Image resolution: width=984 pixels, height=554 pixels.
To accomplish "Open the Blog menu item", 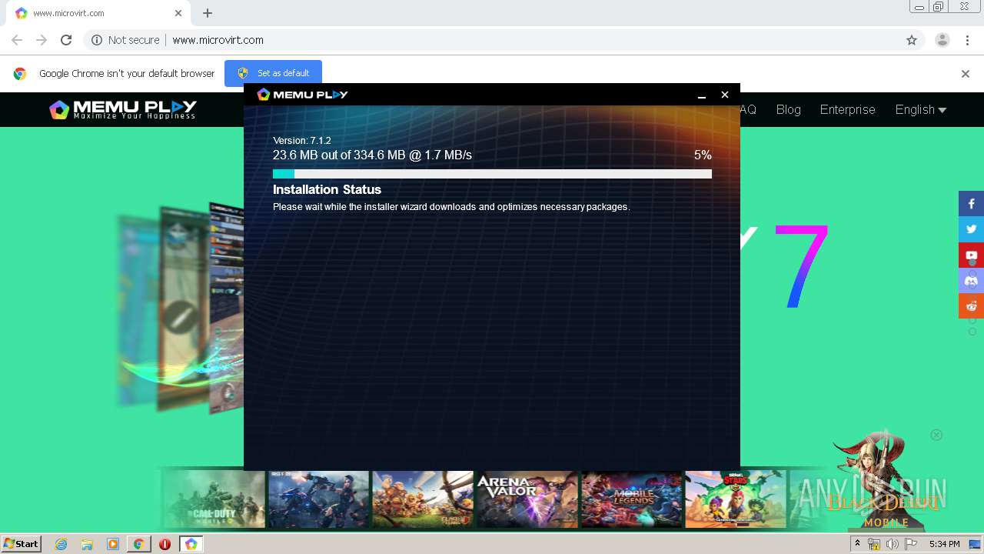I will (788, 109).
